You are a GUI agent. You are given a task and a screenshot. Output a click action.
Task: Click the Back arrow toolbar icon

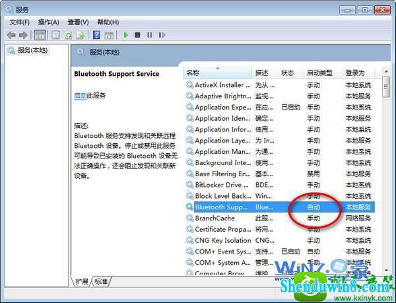tap(11, 35)
